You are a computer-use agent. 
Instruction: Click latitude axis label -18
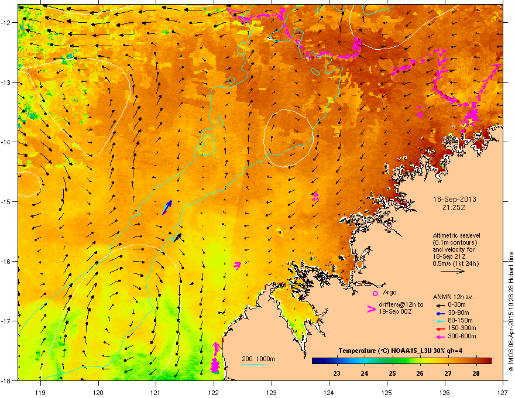coord(6,380)
